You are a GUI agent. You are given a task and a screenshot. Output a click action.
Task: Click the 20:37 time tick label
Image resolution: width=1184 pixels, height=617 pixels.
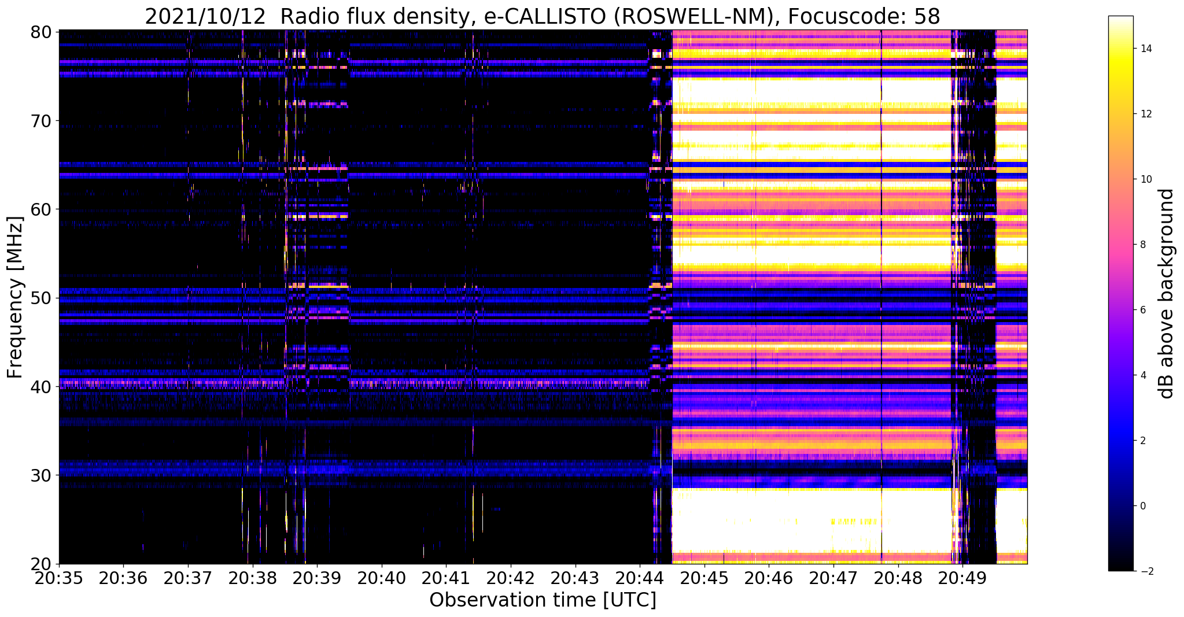pyautogui.click(x=187, y=577)
